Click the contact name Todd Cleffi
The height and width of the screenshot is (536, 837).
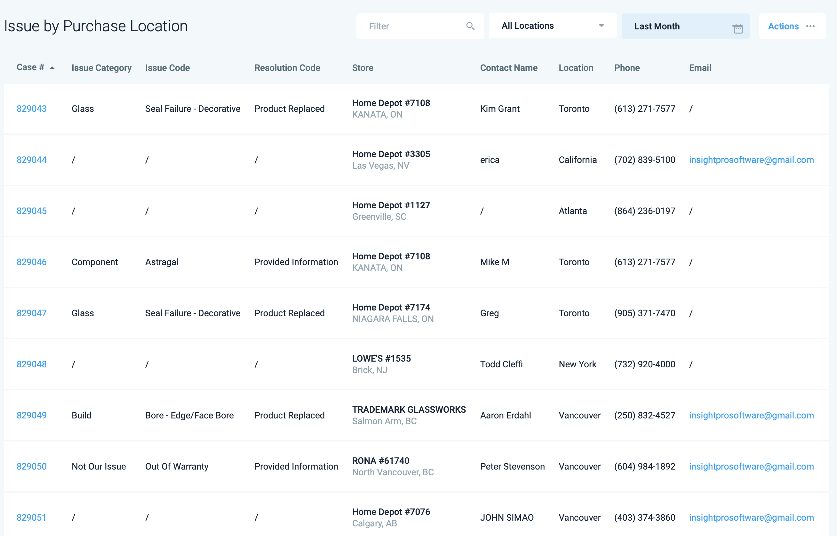501,364
